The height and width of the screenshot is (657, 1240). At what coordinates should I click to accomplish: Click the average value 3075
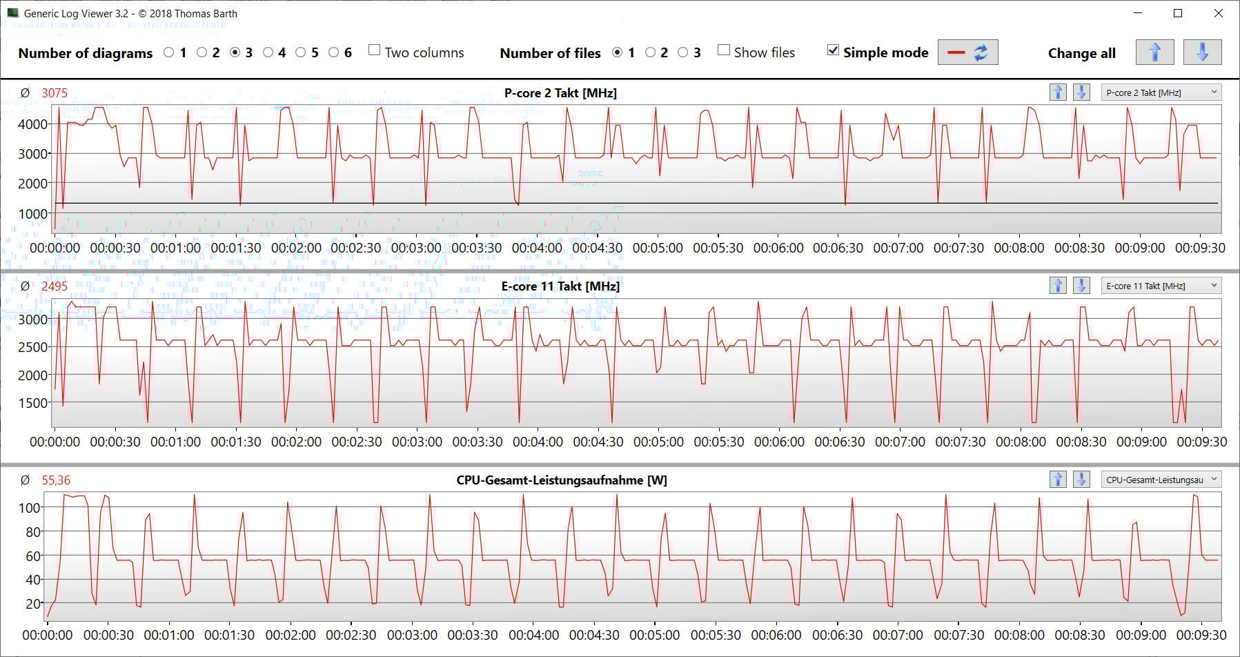pos(55,92)
